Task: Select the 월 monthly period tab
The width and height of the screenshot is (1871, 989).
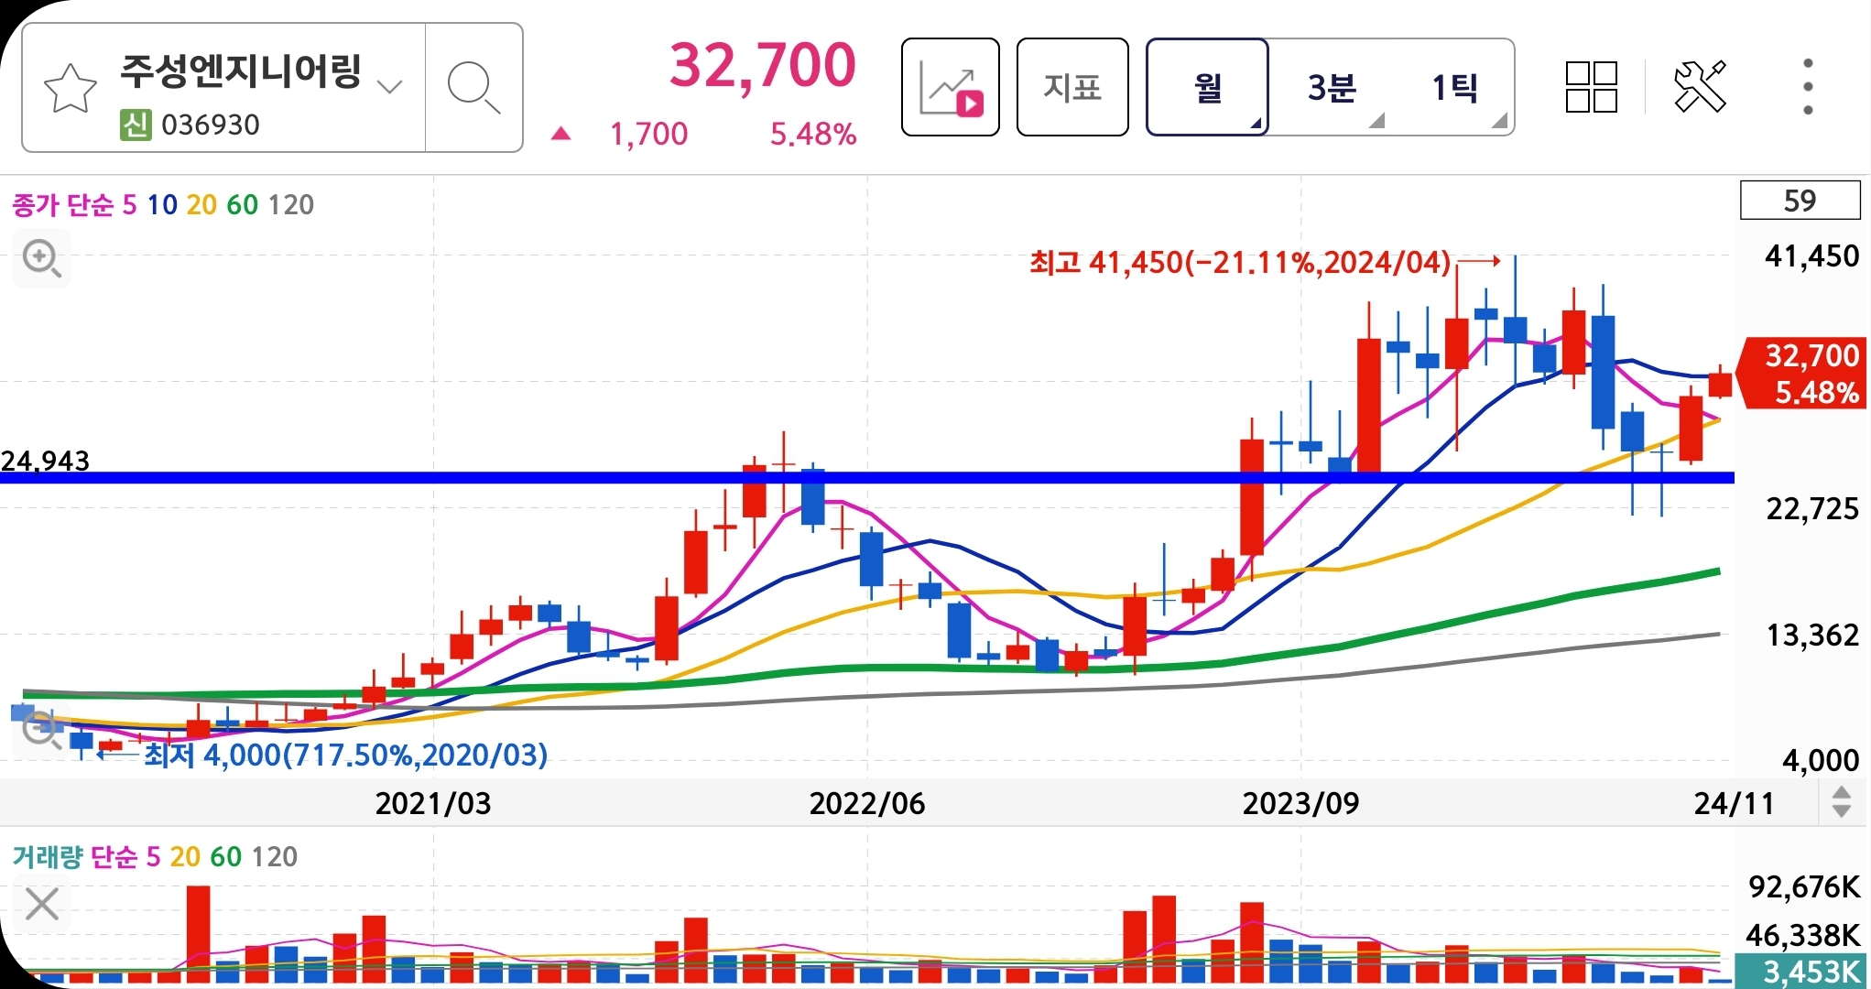Action: click(1207, 88)
